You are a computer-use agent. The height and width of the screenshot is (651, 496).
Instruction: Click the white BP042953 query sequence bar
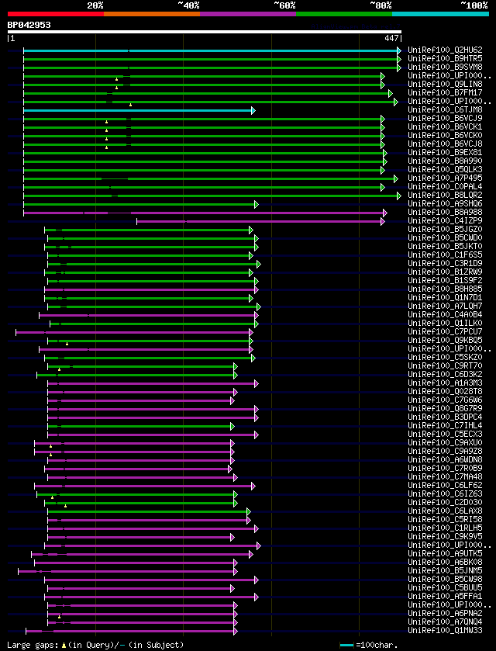205,32
